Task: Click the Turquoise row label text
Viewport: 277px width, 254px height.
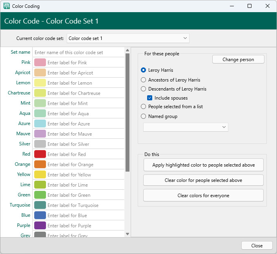Action: 20,205
